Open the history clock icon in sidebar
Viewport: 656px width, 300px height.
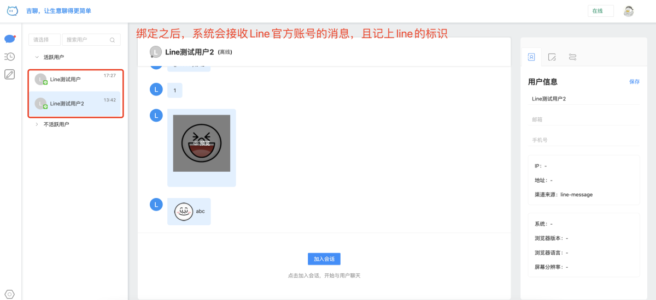coord(10,57)
